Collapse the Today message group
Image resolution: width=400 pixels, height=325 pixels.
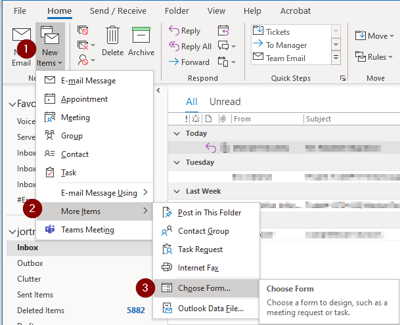tap(177, 133)
